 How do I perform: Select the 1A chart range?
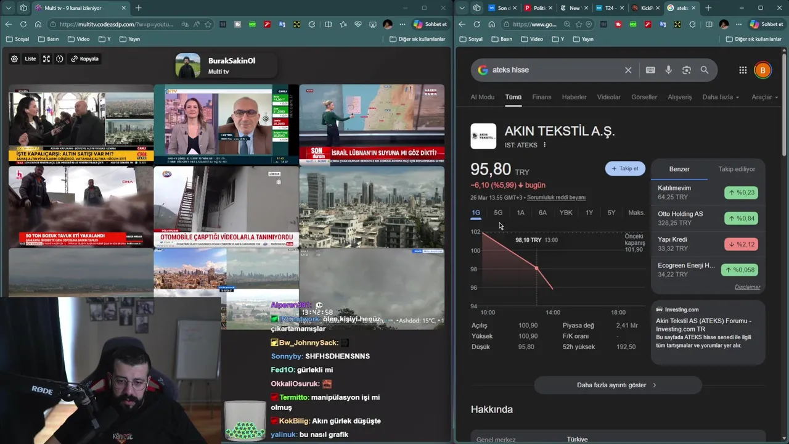click(520, 213)
